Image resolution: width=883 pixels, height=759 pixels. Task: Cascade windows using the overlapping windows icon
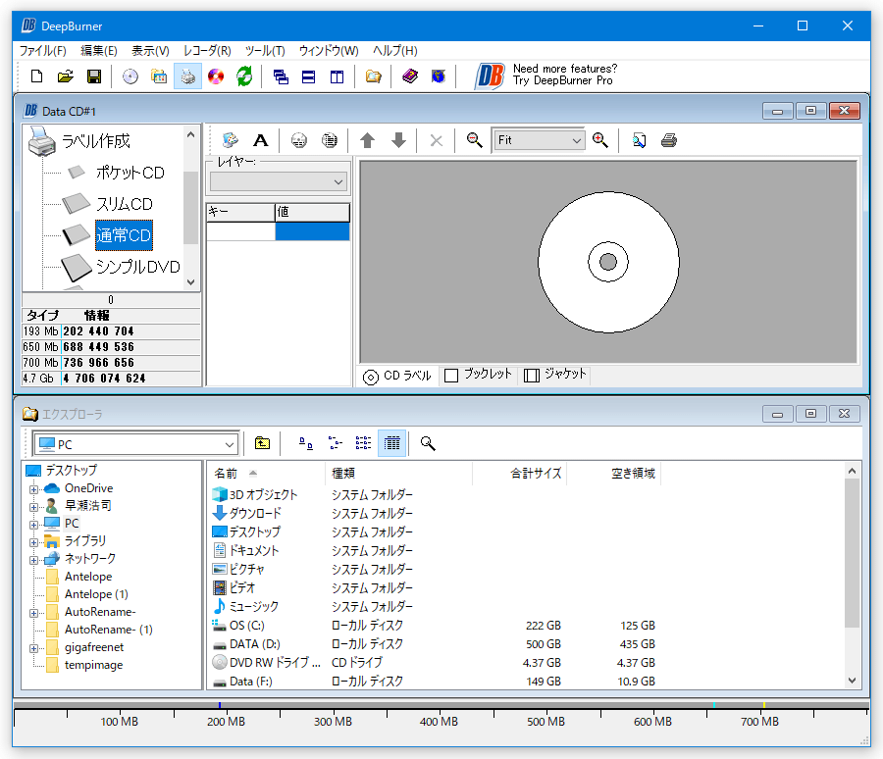pos(281,76)
